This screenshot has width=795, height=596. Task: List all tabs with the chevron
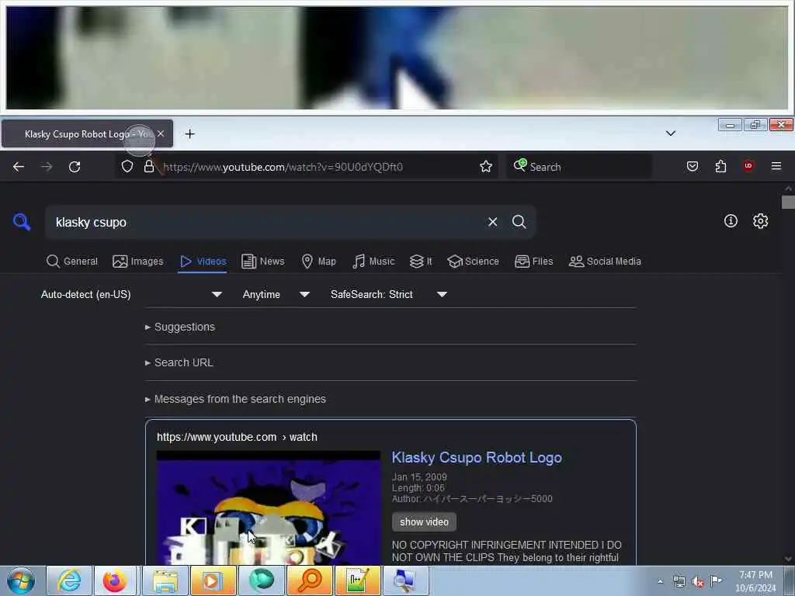coord(671,133)
